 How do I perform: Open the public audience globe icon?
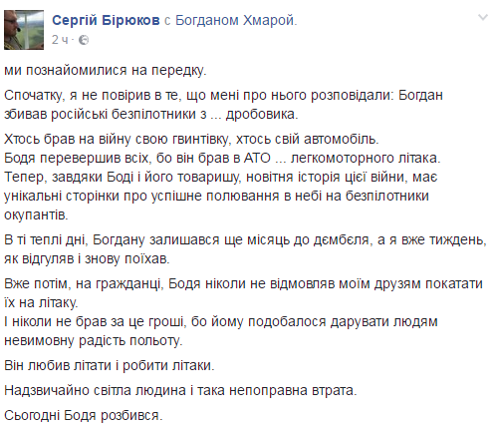coord(84,40)
